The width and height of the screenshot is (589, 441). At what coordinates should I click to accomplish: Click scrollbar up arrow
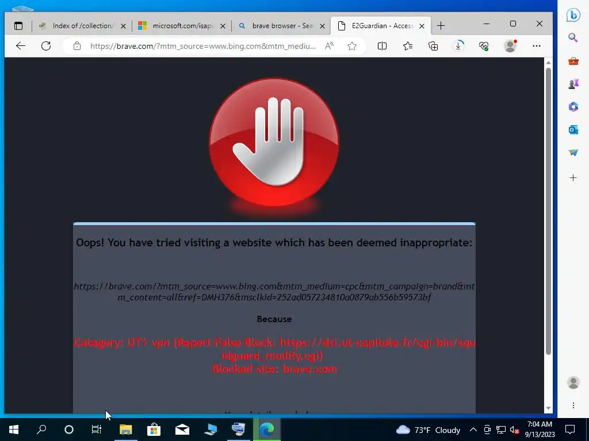click(548, 63)
